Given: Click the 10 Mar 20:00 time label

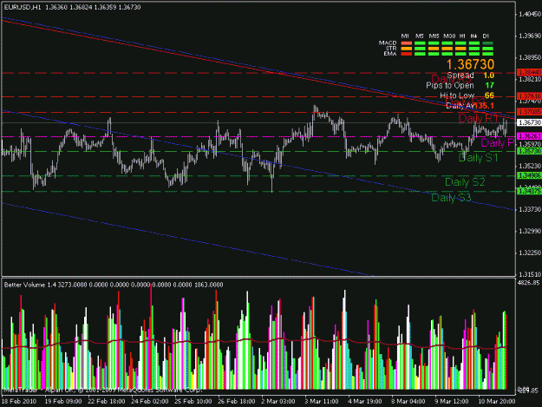Looking at the screenshot, I should 496,402.
